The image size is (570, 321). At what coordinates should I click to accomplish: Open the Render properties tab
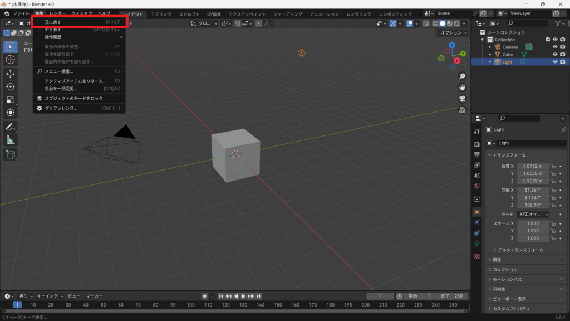pos(477,144)
